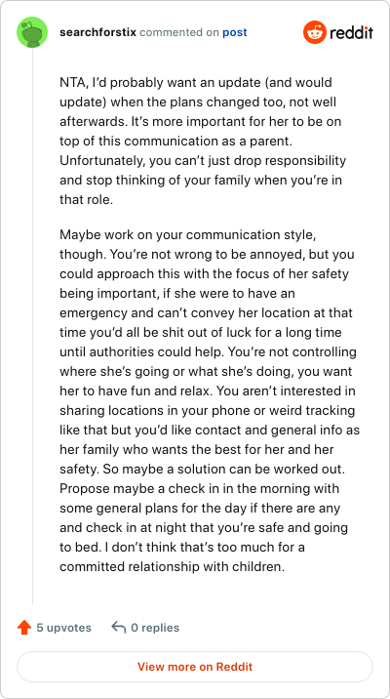Click the first paragraph starting with "NTA"
The height and width of the screenshot is (699, 390).
(x=204, y=141)
